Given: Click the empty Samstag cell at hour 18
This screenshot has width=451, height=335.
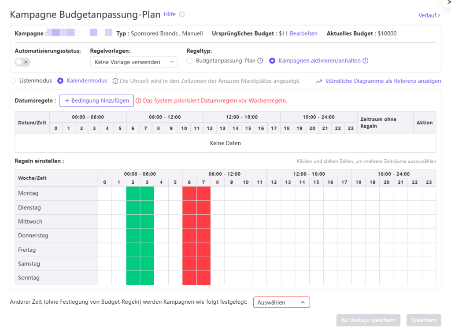Looking at the screenshot, I should 359,264.
